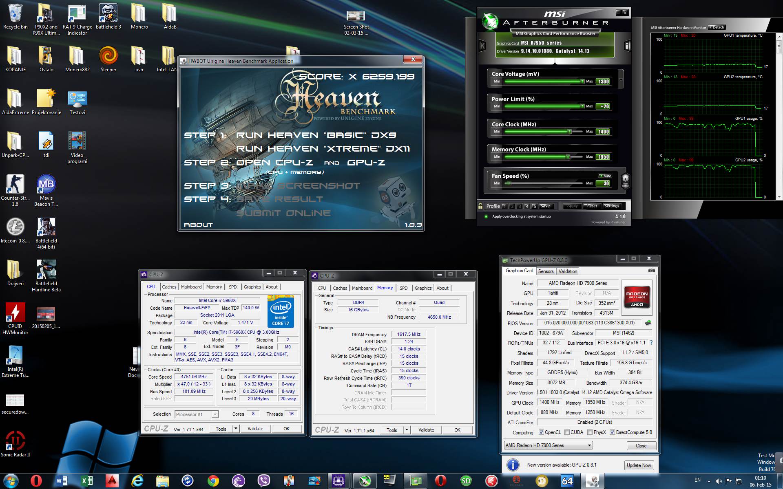Adjust the Core Voltage slider

pos(544,81)
